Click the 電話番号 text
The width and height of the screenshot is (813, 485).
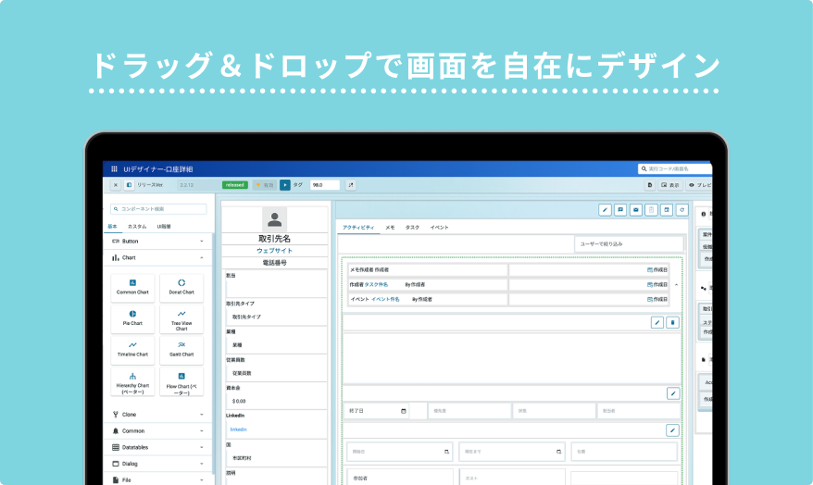coord(275,263)
